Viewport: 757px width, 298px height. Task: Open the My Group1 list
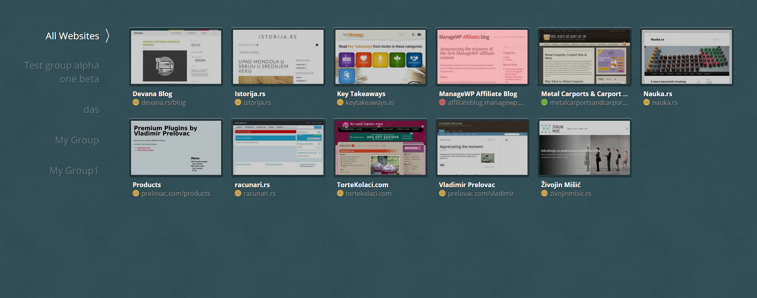click(74, 171)
